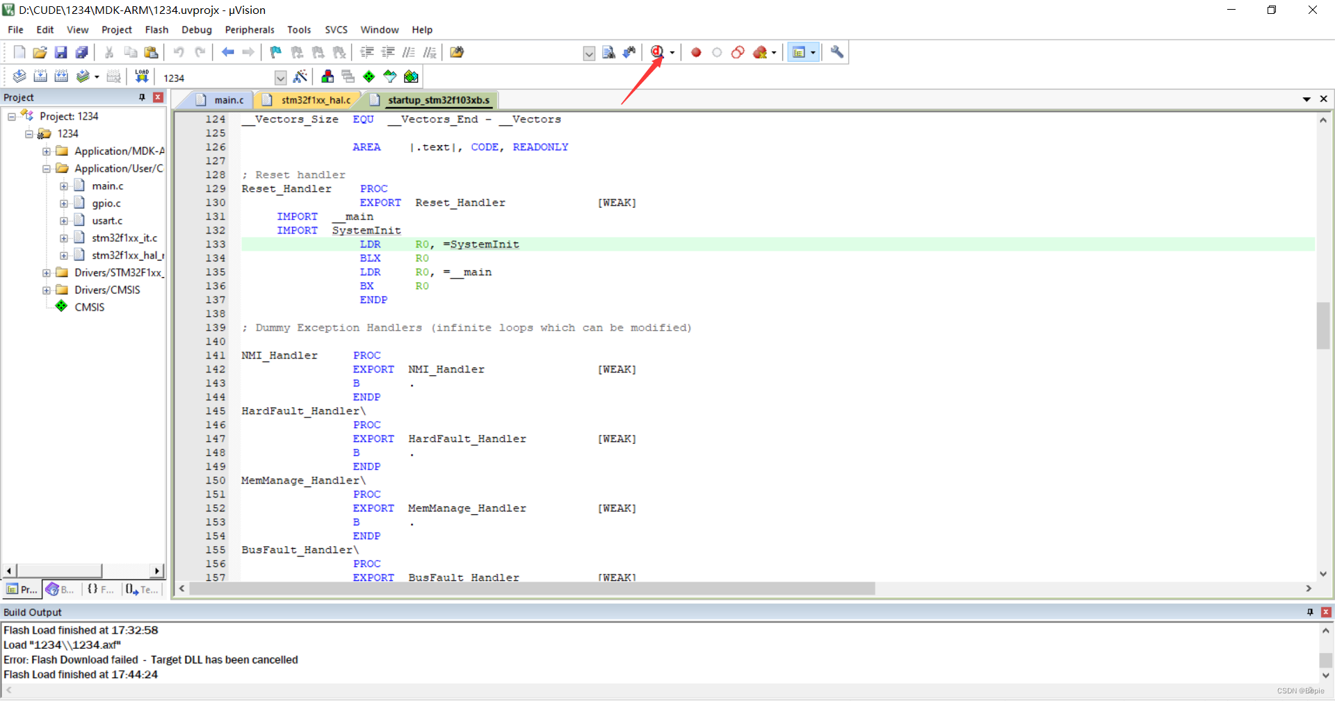
Task: Open a file with the folder icon
Action: (x=40, y=52)
